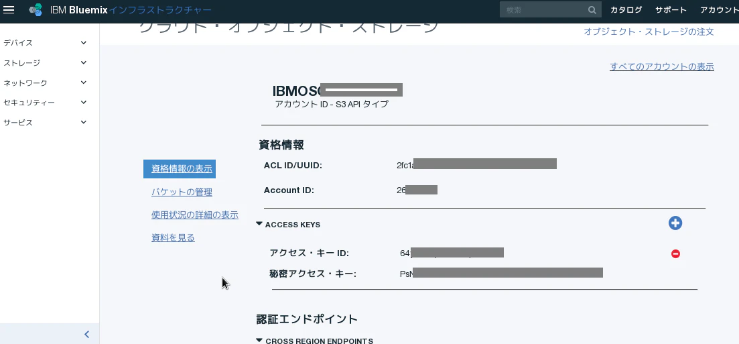This screenshot has height=344, width=739.
Task: Click すべてのアカウントの表示 link
Action: pos(662,67)
